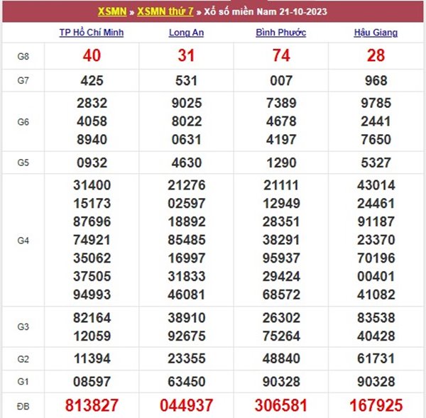The height and width of the screenshot is (418, 426).
Task: Select the G7 row label
Action: click(23, 80)
